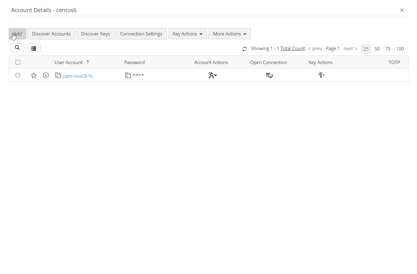This screenshot has width=417, height=274.
Task: Refresh the account list
Action: 244,49
